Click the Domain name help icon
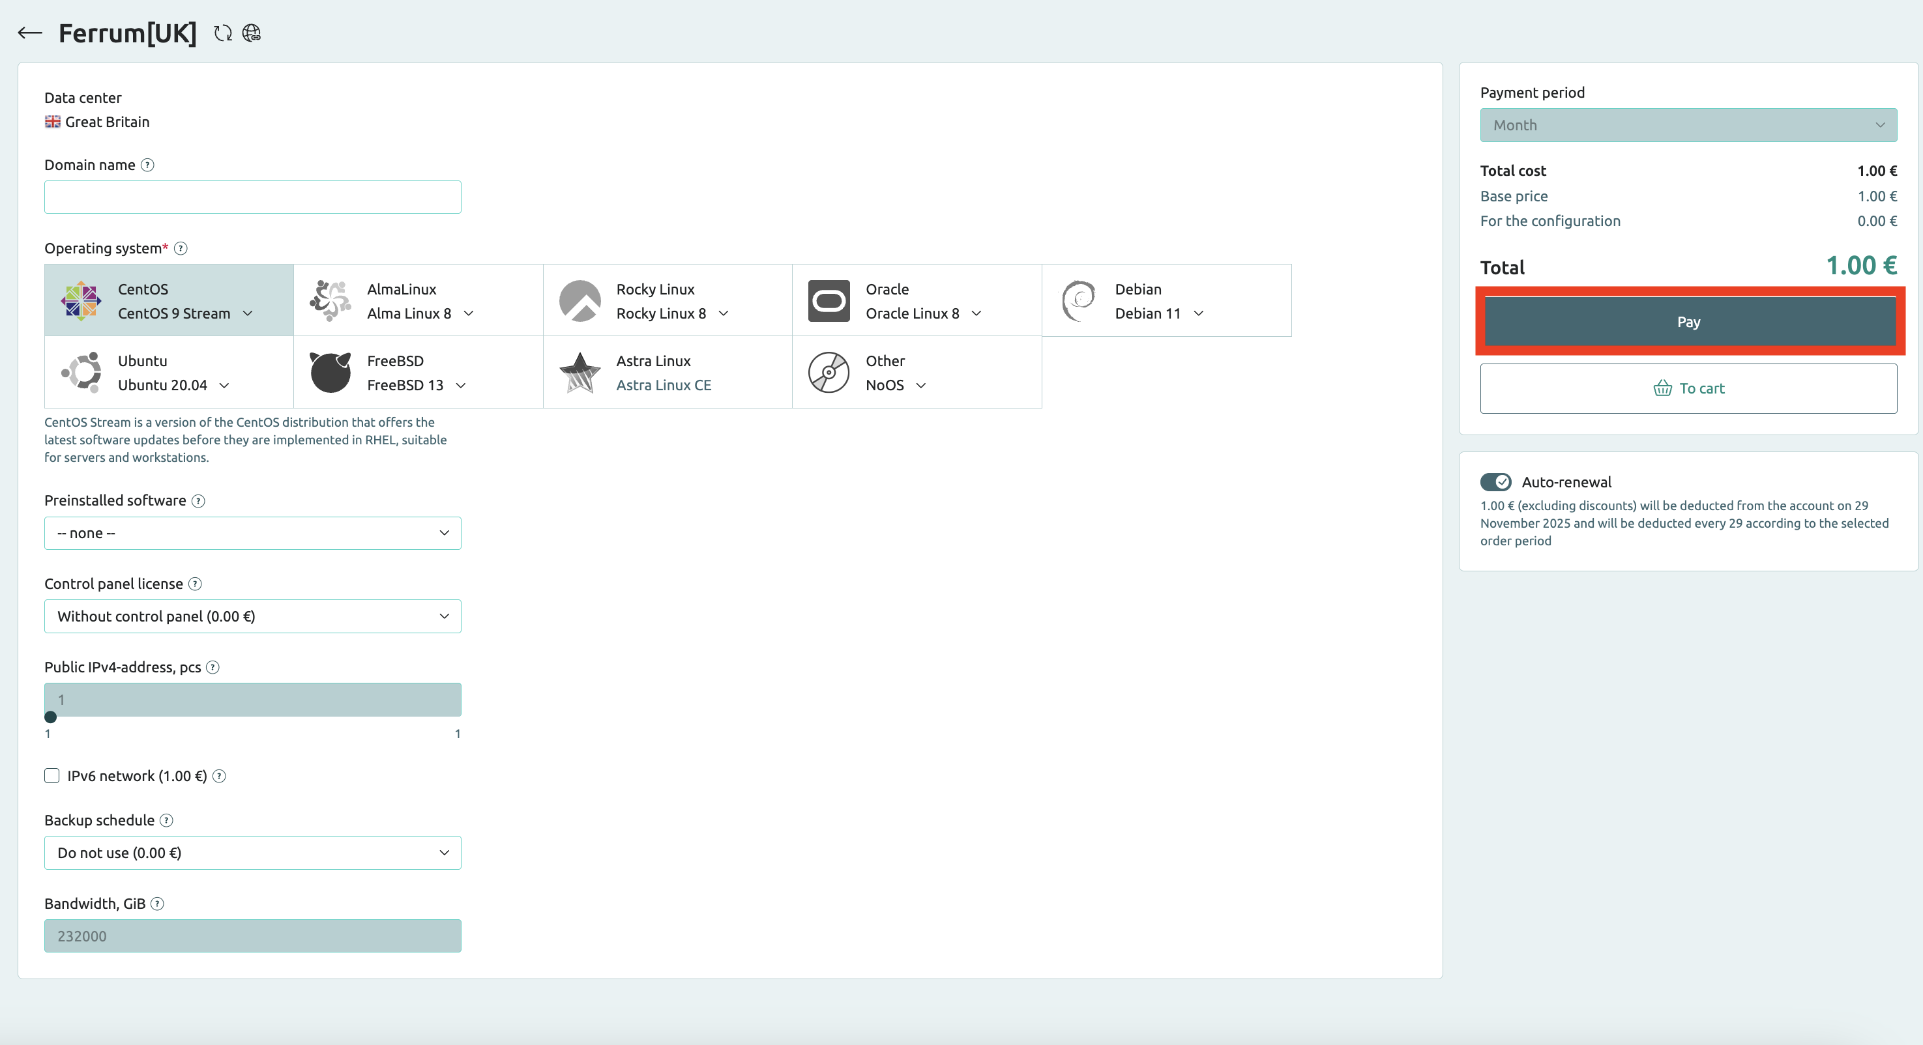The height and width of the screenshot is (1045, 1923). (x=148, y=165)
